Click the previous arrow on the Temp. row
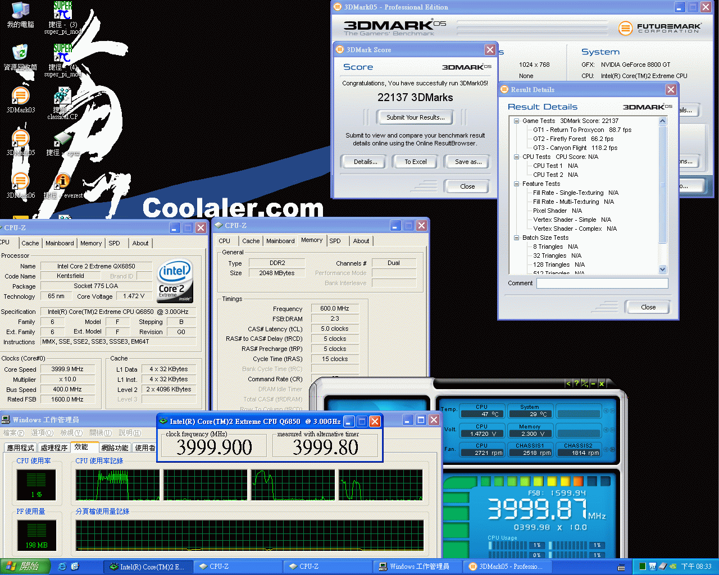The image size is (719, 575). [606, 411]
